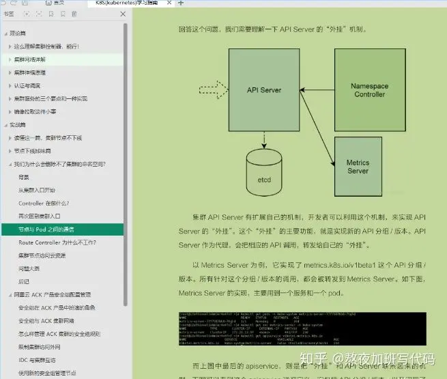
Task: Click the black terminal output screenshot
Action: [302, 328]
